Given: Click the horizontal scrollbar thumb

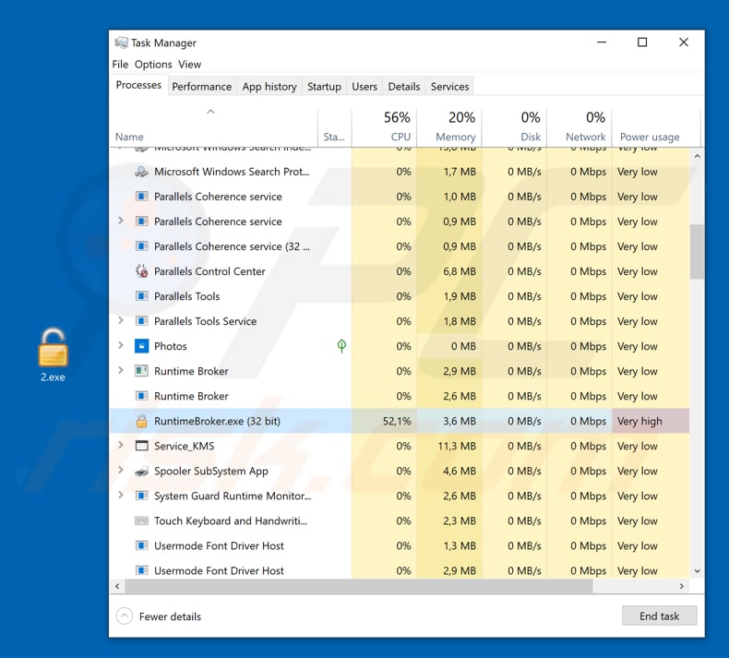Looking at the screenshot, I should (x=359, y=586).
